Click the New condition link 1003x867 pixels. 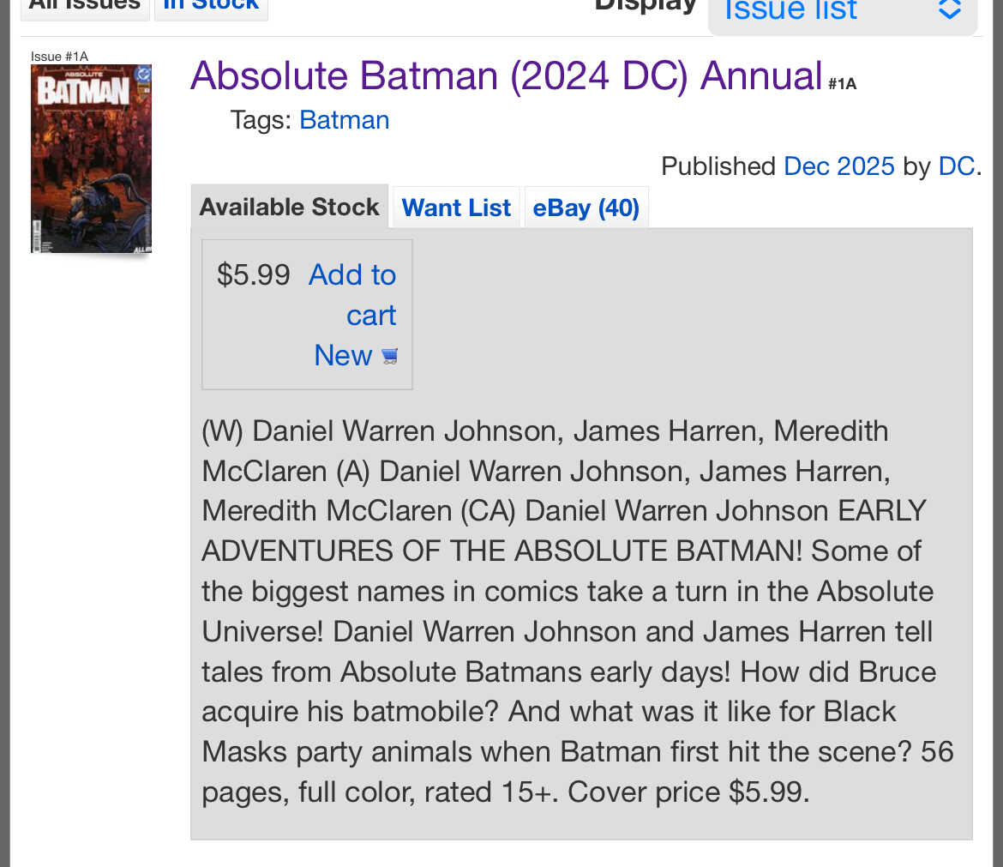[343, 355]
